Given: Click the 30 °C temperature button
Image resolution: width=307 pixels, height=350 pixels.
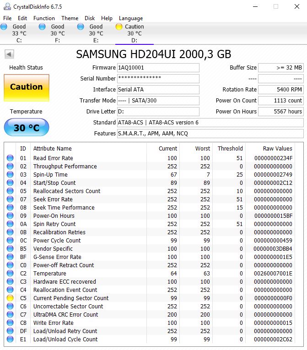Looking at the screenshot, I should [27, 127].
